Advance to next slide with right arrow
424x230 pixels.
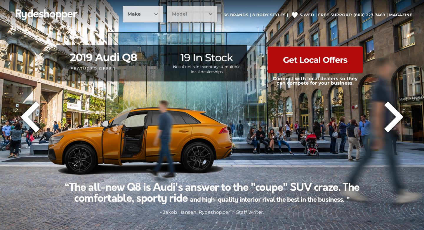(393, 117)
